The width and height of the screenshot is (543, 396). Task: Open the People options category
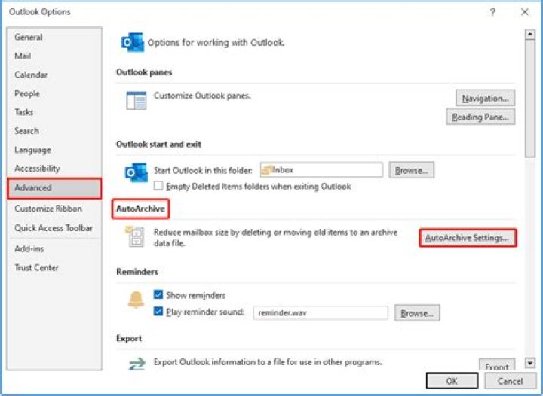click(54, 93)
